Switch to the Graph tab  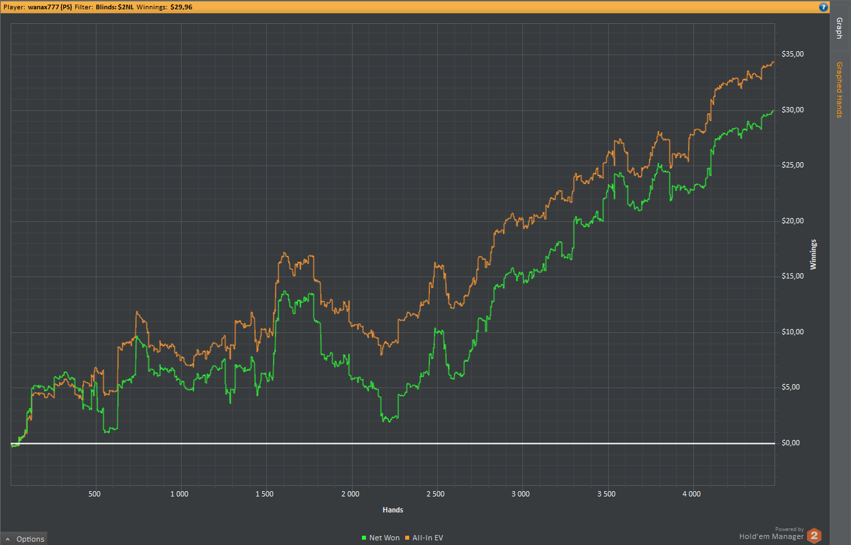coord(839,28)
